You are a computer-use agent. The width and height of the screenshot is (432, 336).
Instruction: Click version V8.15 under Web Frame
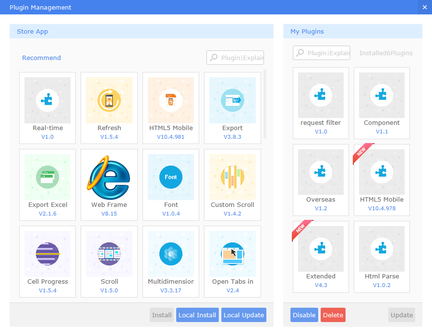click(109, 214)
